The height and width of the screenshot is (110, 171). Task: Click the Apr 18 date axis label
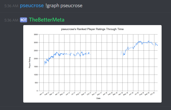(x=121, y=94)
